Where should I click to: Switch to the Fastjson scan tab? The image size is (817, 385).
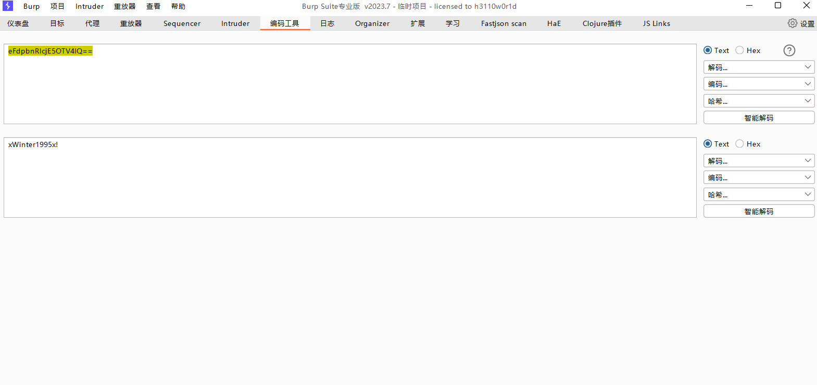(504, 23)
